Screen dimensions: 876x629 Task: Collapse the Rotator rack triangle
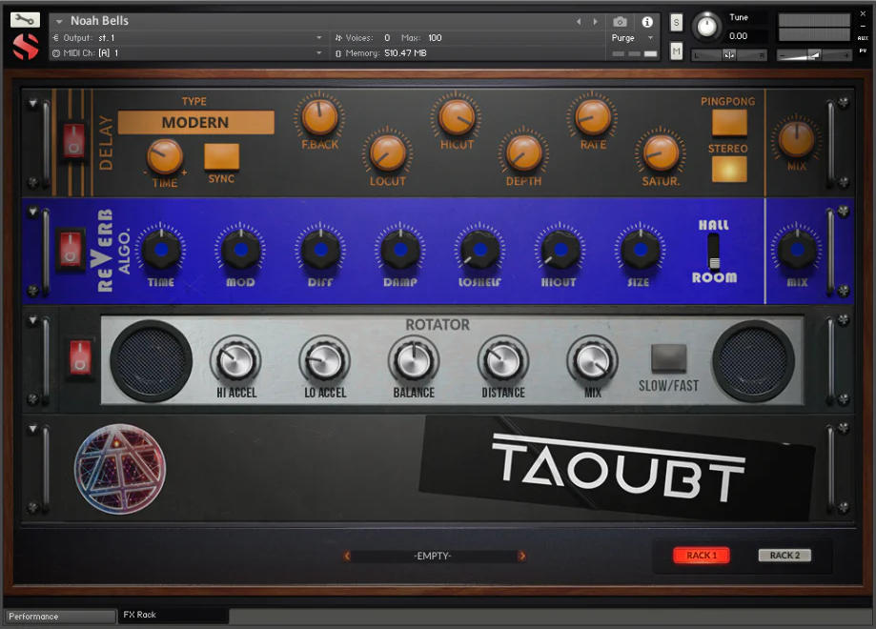coord(32,320)
